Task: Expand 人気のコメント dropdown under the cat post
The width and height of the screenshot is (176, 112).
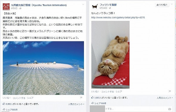Action: click(165, 98)
